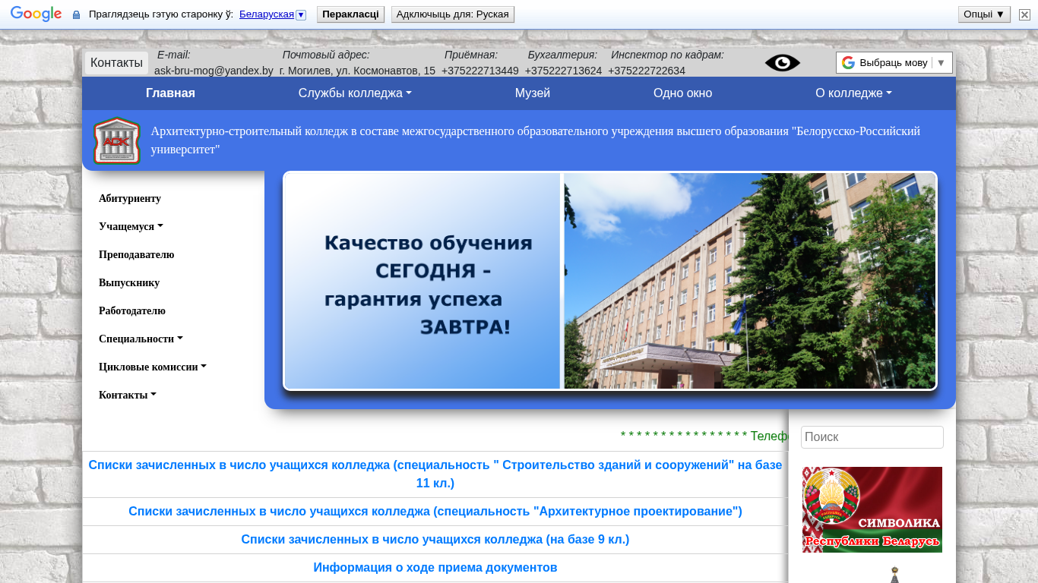The width and height of the screenshot is (1038, 583).
Task: Open the Выбраць мову language selector
Action: [x=894, y=63]
